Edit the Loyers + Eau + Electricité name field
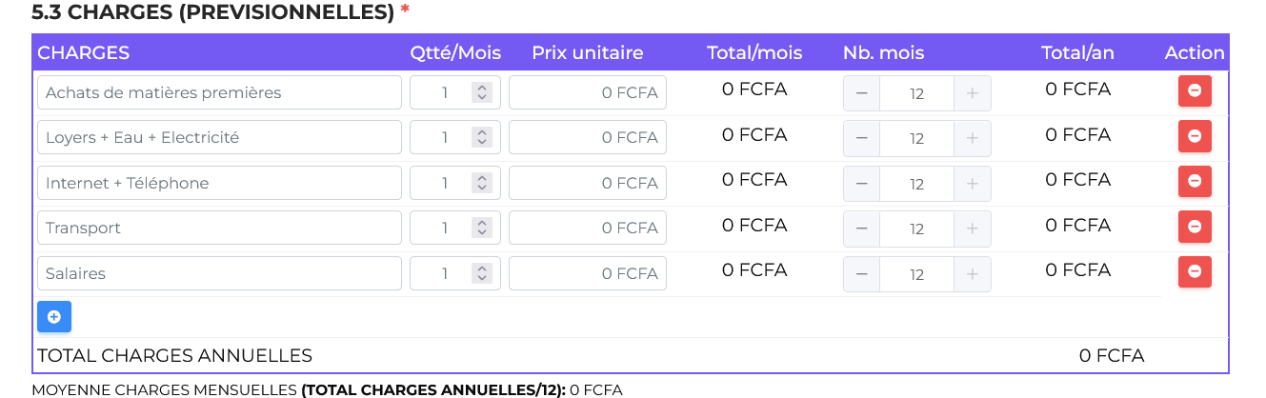1266x398 pixels. coord(219,138)
